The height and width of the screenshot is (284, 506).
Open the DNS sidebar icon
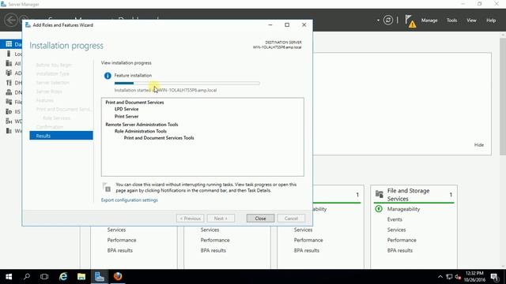(x=9, y=92)
